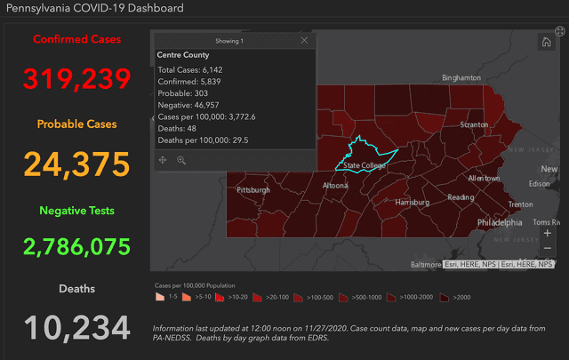The height and width of the screenshot is (360, 569).
Task: Click the Allentown map label
Action: coord(484,178)
